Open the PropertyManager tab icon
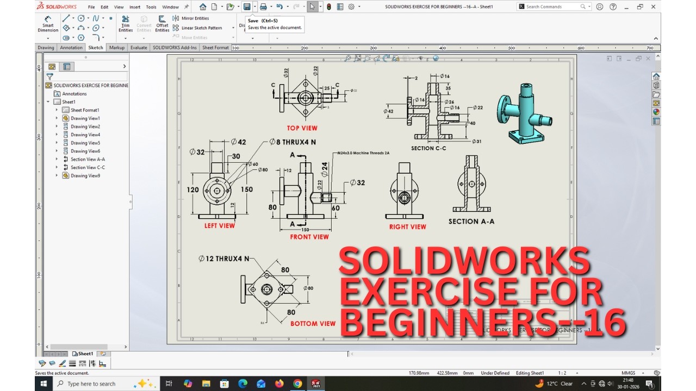This screenshot has width=696, height=391. (x=66, y=66)
